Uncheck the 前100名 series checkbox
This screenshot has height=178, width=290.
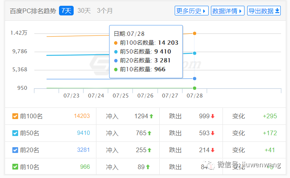pyautogui.click(x=15, y=116)
